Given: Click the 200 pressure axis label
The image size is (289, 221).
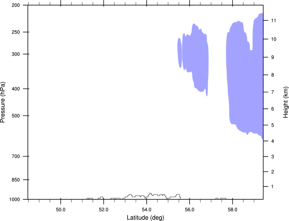Looking at the screenshot, I should (x=16, y=5).
